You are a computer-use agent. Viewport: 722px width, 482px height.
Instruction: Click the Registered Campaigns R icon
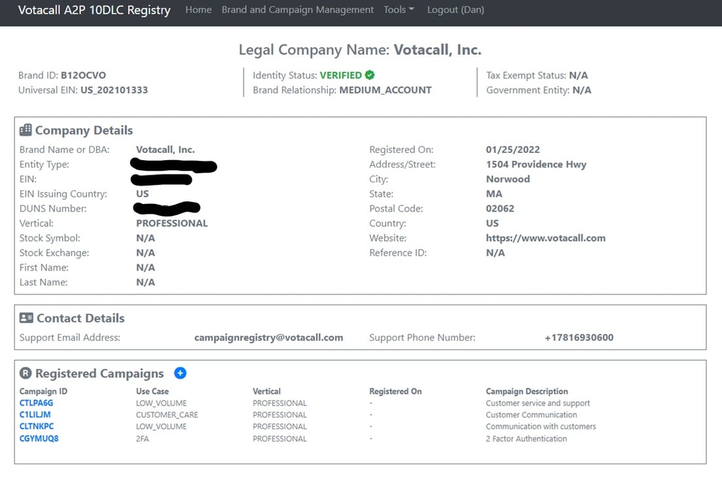(26, 373)
